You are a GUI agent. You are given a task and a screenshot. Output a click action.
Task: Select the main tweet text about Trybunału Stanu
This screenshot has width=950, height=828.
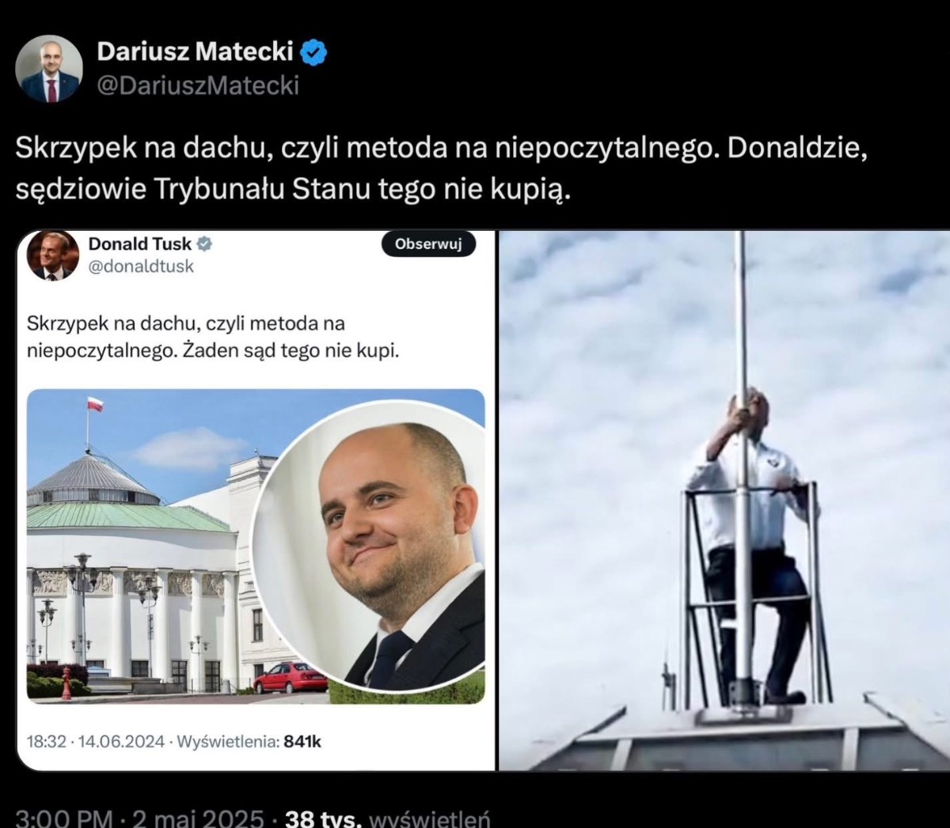tap(441, 168)
